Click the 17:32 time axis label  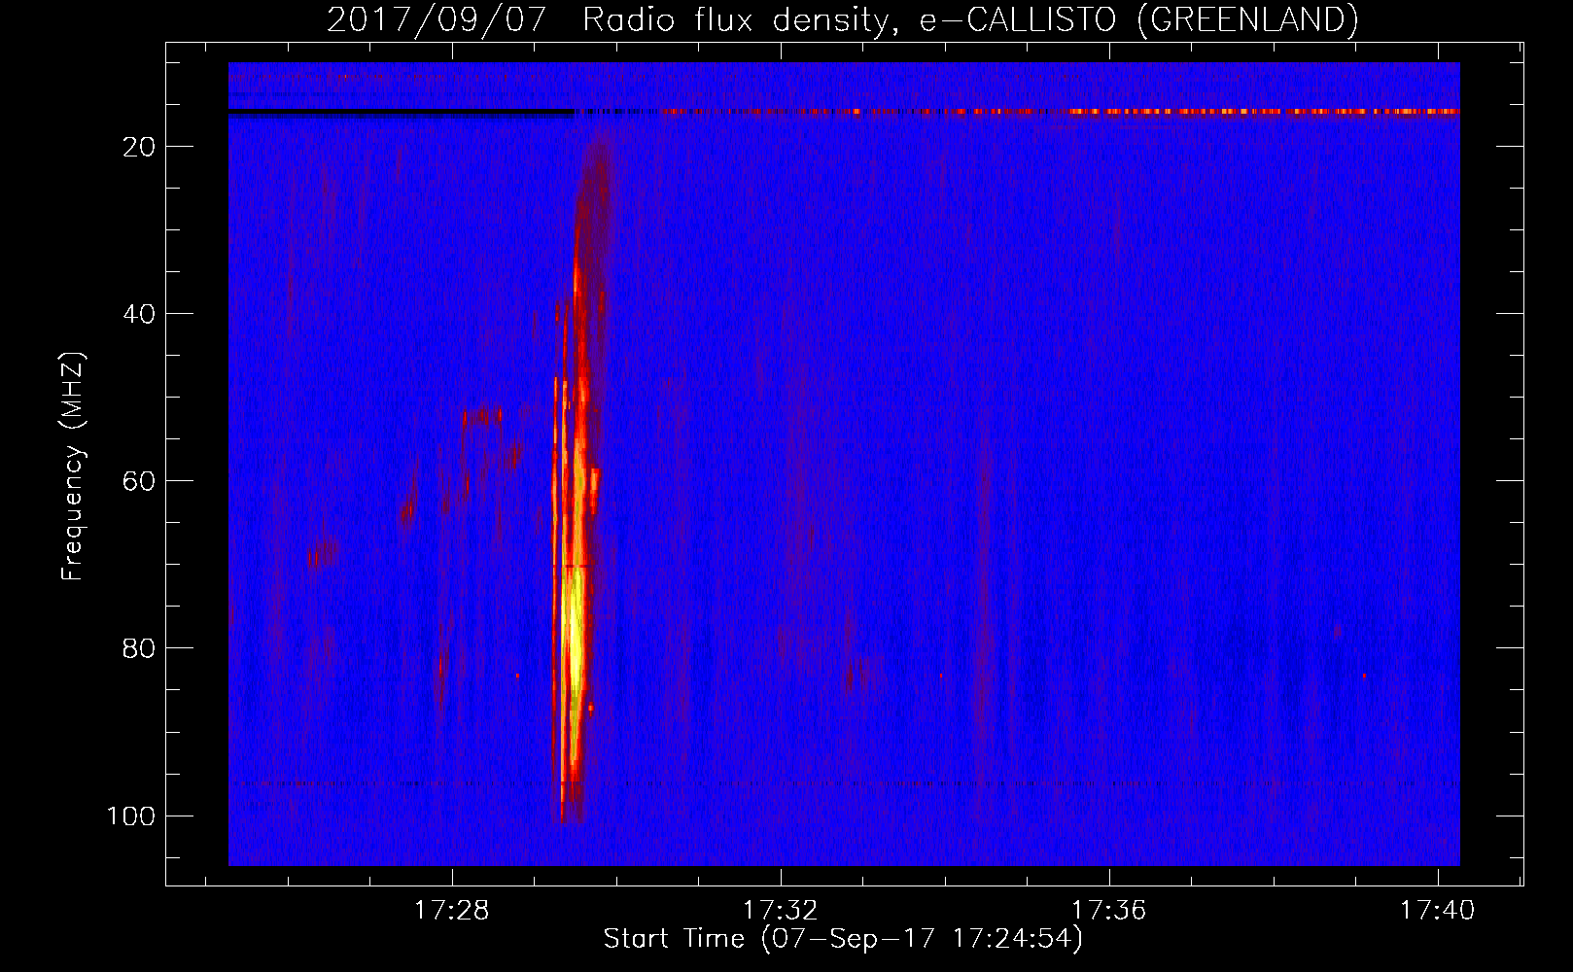(780, 911)
